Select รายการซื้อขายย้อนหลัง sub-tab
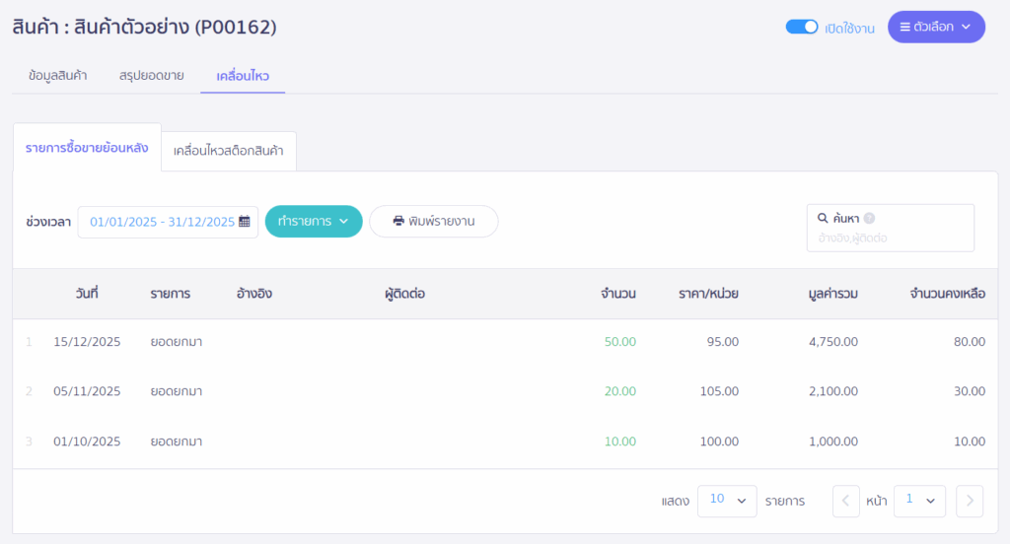The height and width of the screenshot is (544, 1010). 87,149
